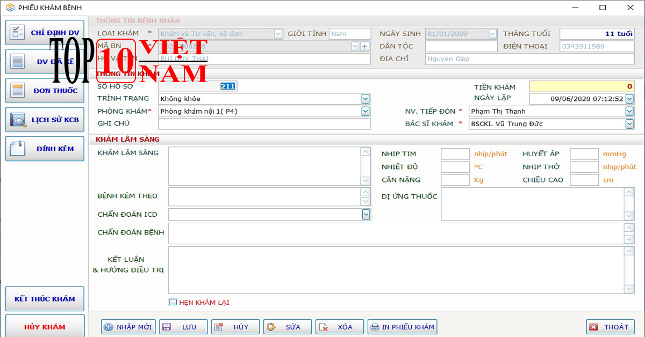Click the down arrow of KHÁM LÂM SÀNG scrollbar
Image resolution: width=645 pixels, height=337 pixels.
pyautogui.click(x=365, y=181)
